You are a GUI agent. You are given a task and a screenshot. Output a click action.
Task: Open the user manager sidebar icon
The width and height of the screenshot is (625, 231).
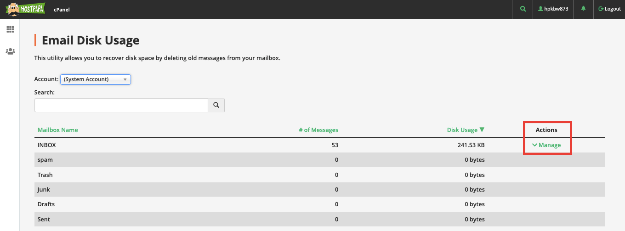tap(10, 51)
